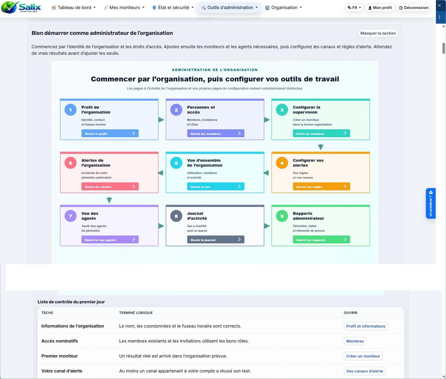
Task: Click Ouvrir la vue button
Action: pyautogui.click(x=216, y=187)
